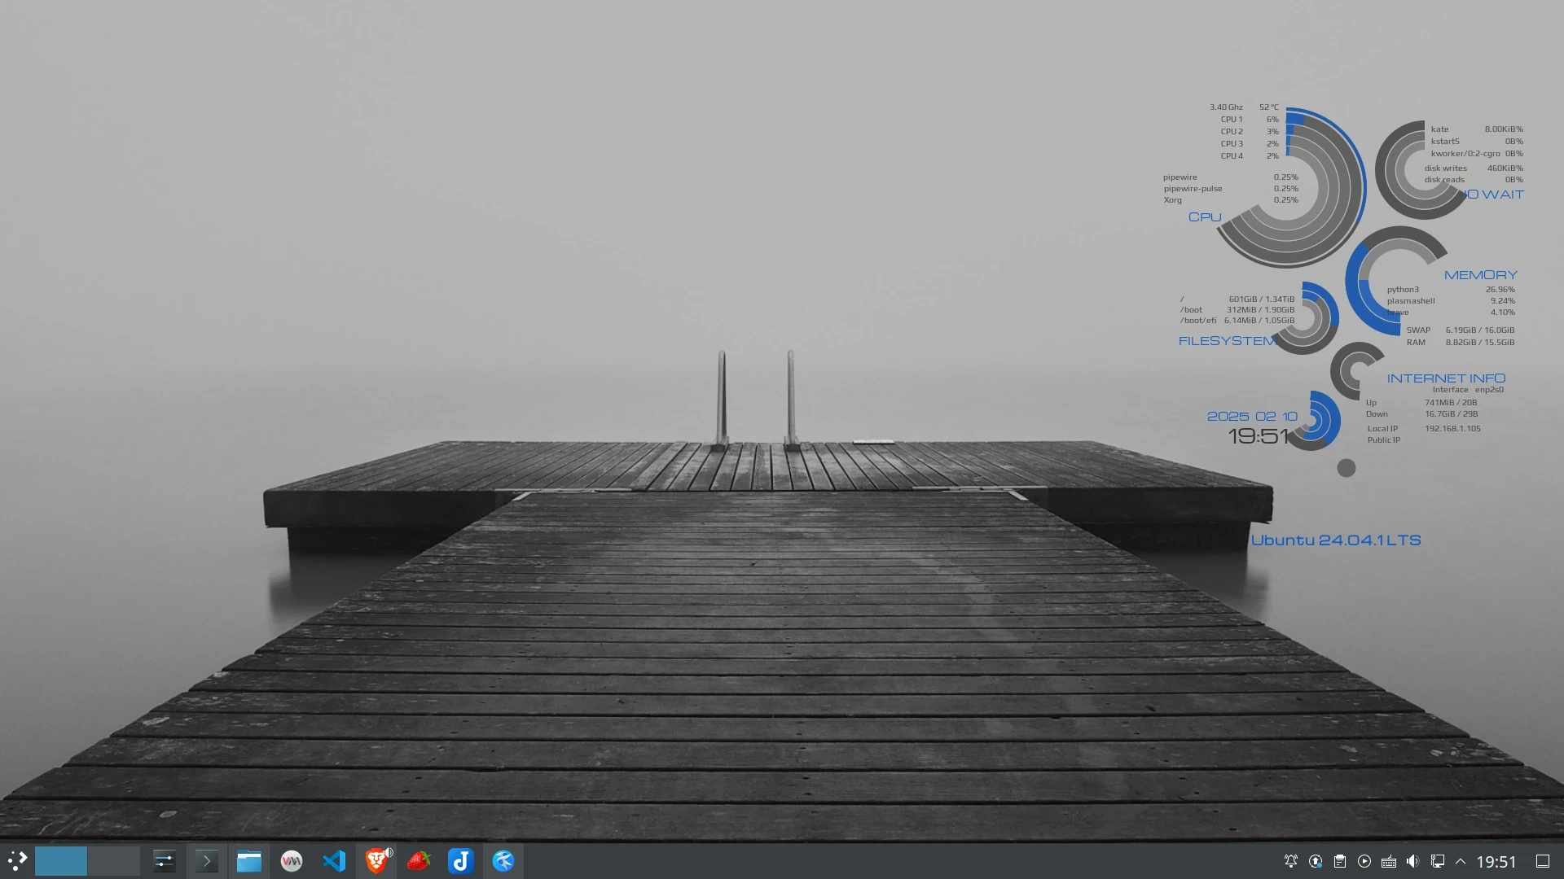1564x879 pixels.
Task: Open the KDE application launcher
Action: [x=17, y=861]
